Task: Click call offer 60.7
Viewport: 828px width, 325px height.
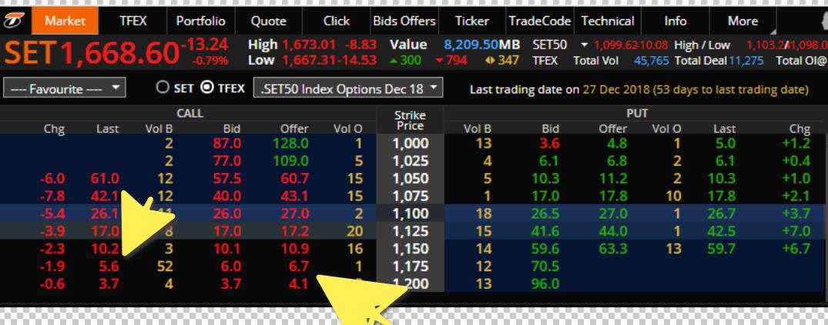Action: coord(295,179)
